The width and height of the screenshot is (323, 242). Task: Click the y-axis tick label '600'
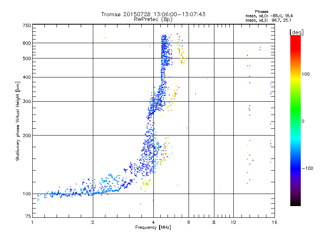pyautogui.click(x=27, y=43)
